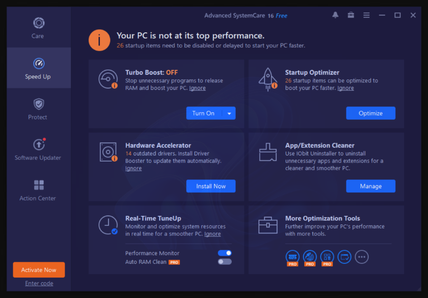Click the Enter code link

click(39, 283)
